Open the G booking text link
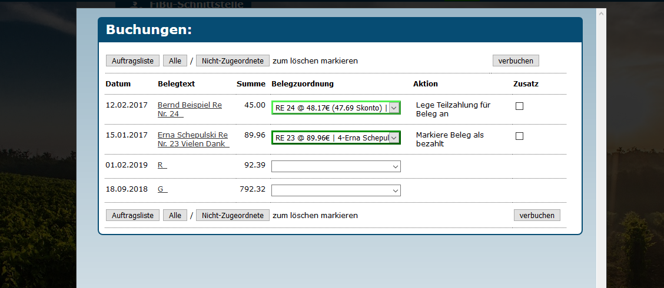 coord(162,189)
